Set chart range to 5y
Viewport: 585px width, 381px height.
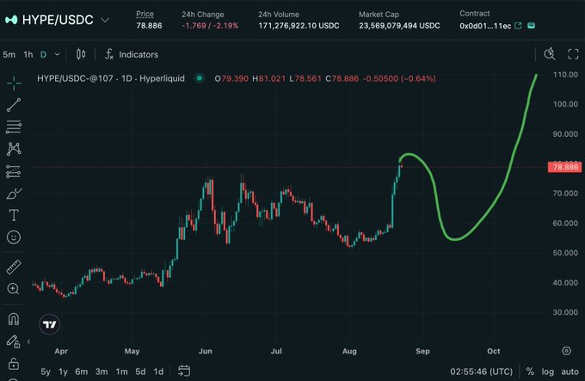click(x=46, y=372)
